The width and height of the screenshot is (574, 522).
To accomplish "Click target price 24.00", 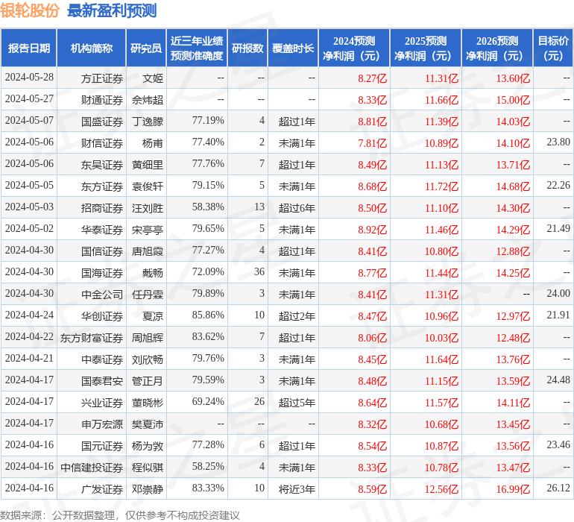I will pyautogui.click(x=558, y=293).
